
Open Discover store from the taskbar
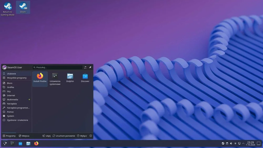pos(20,143)
